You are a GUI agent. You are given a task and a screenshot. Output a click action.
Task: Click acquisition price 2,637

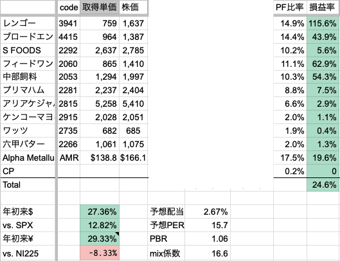click(x=100, y=50)
